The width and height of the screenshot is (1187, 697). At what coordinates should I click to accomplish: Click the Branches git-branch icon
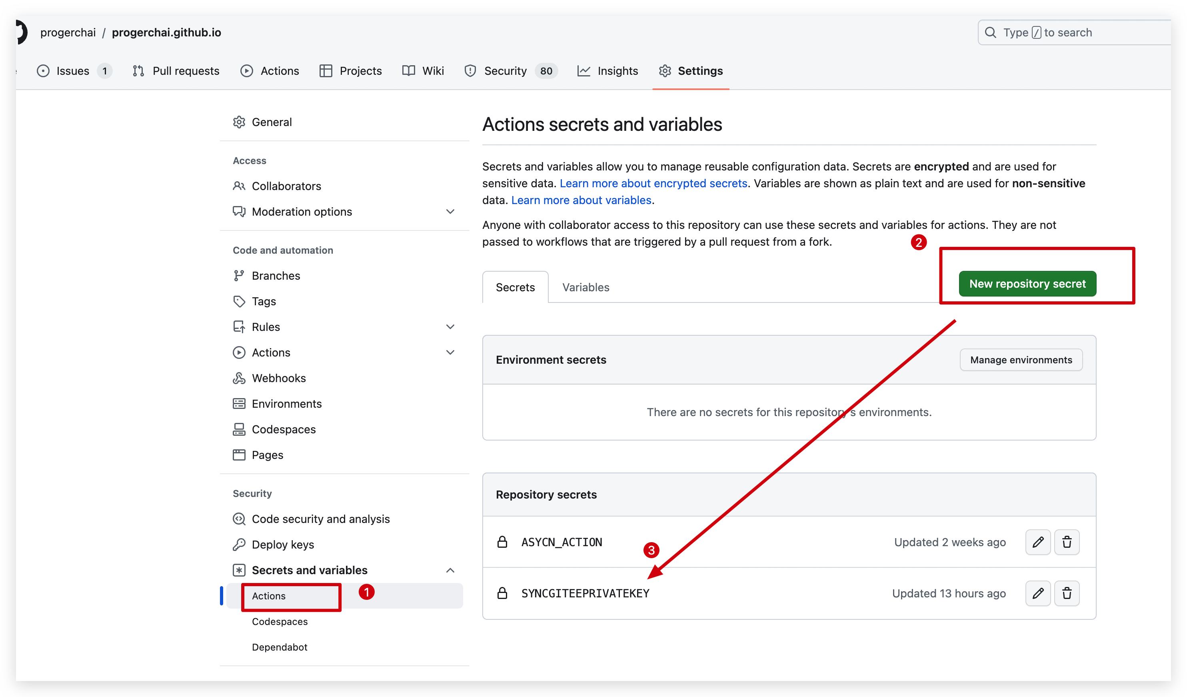[239, 276]
